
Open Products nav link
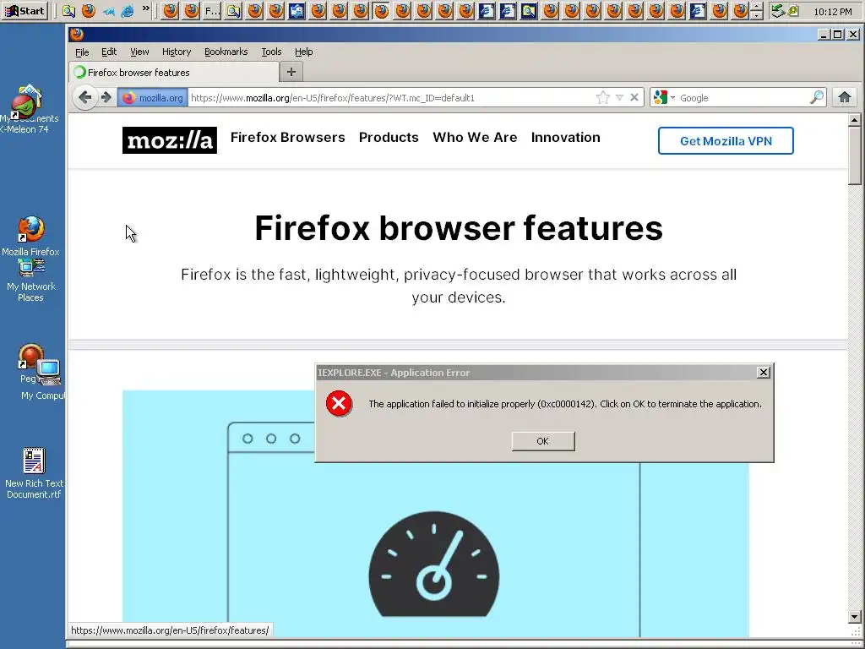point(389,138)
